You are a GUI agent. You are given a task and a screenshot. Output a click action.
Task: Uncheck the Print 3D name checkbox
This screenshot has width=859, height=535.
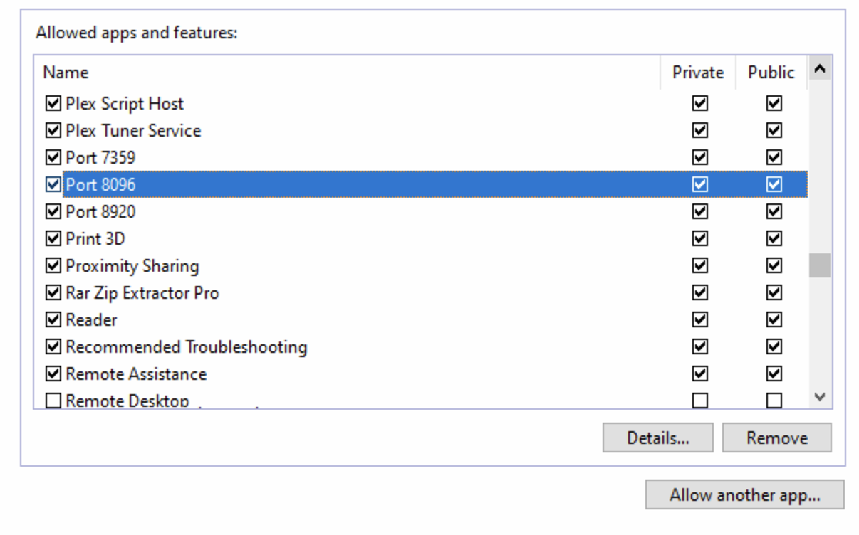(53, 239)
